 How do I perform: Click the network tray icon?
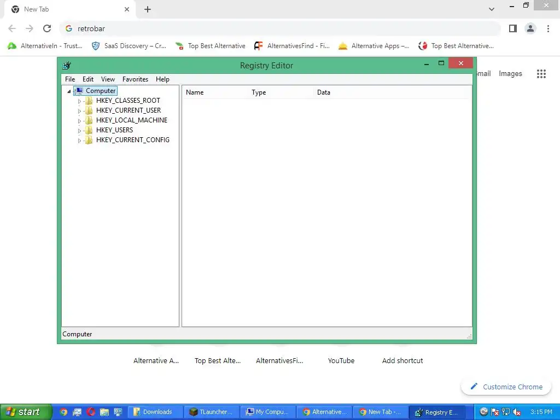[x=506, y=412]
